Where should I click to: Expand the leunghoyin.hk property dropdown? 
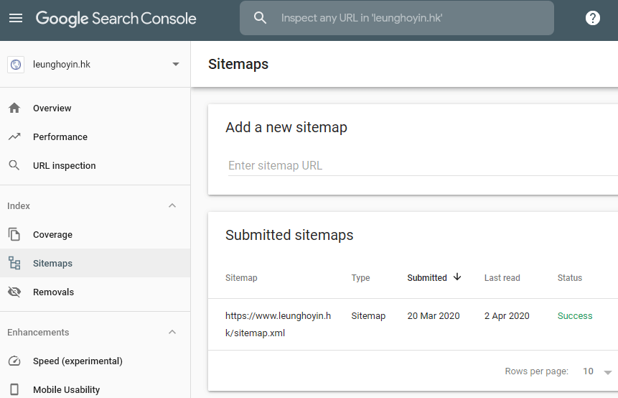click(176, 64)
